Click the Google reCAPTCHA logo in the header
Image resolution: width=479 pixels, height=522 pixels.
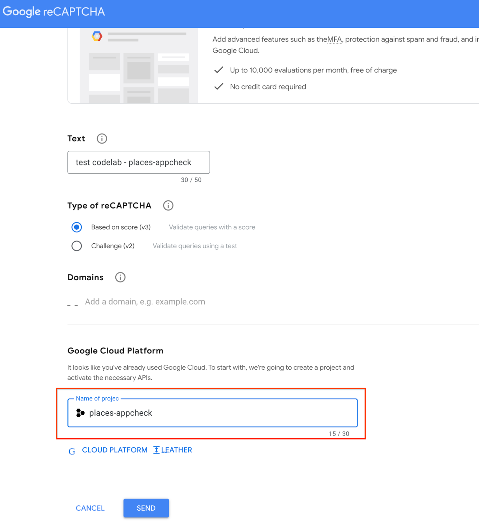click(x=54, y=12)
